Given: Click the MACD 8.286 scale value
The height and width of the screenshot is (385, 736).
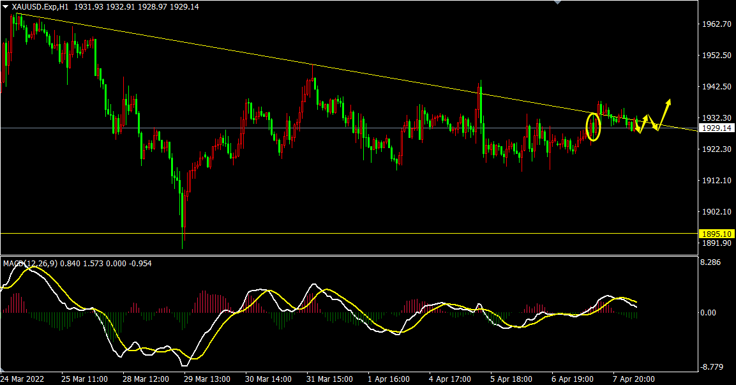Looking at the screenshot, I should 711,262.
